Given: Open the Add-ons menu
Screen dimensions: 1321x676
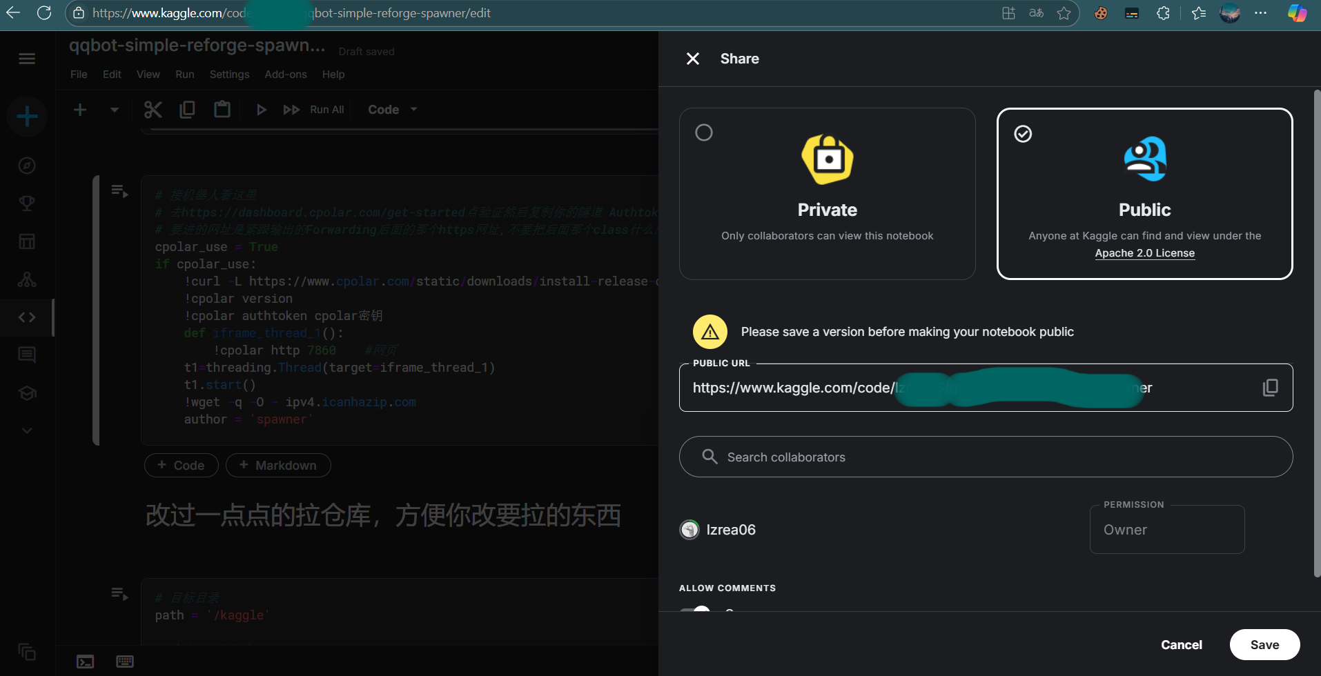Looking at the screenshot, I should [286, 74].
